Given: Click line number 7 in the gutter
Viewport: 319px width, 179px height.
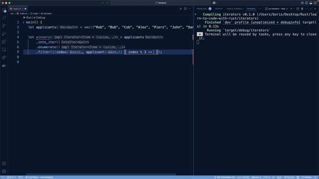Looking at the screenshot, I should (x=18, y=52).
